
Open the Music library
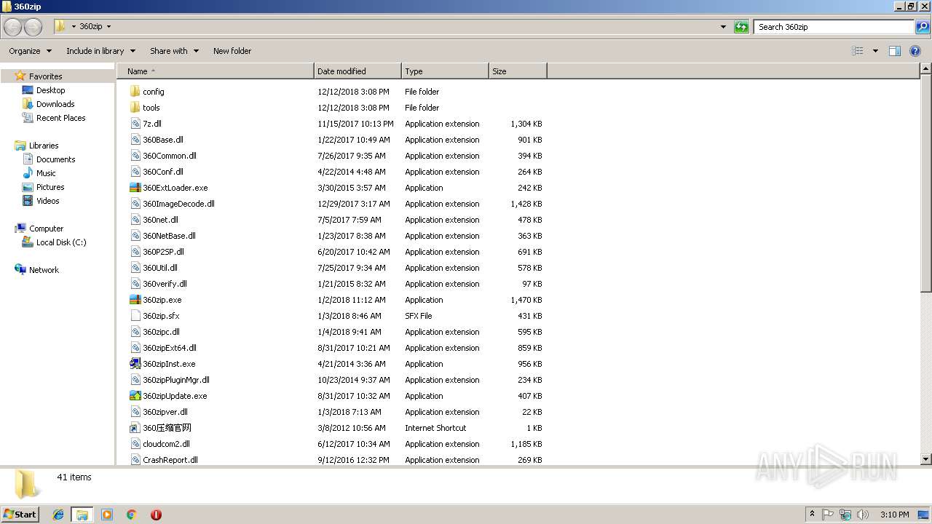click(46, 173)
